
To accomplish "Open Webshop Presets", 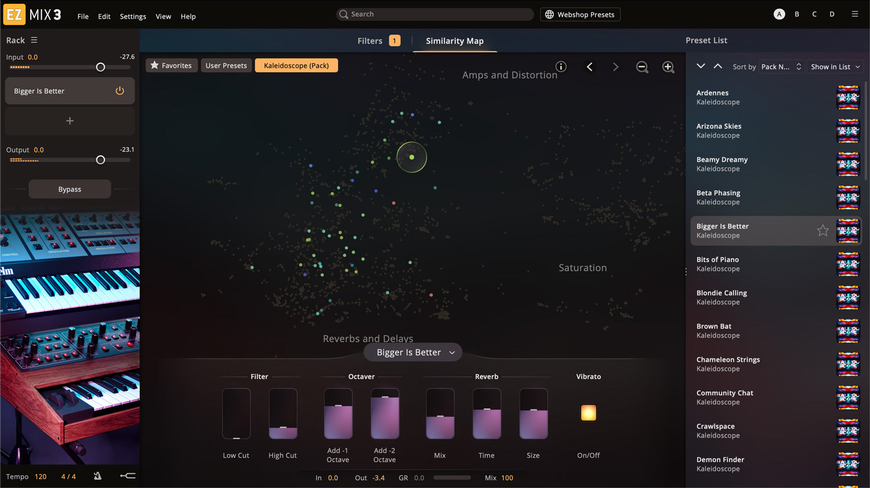I will (x=580, y=14).
